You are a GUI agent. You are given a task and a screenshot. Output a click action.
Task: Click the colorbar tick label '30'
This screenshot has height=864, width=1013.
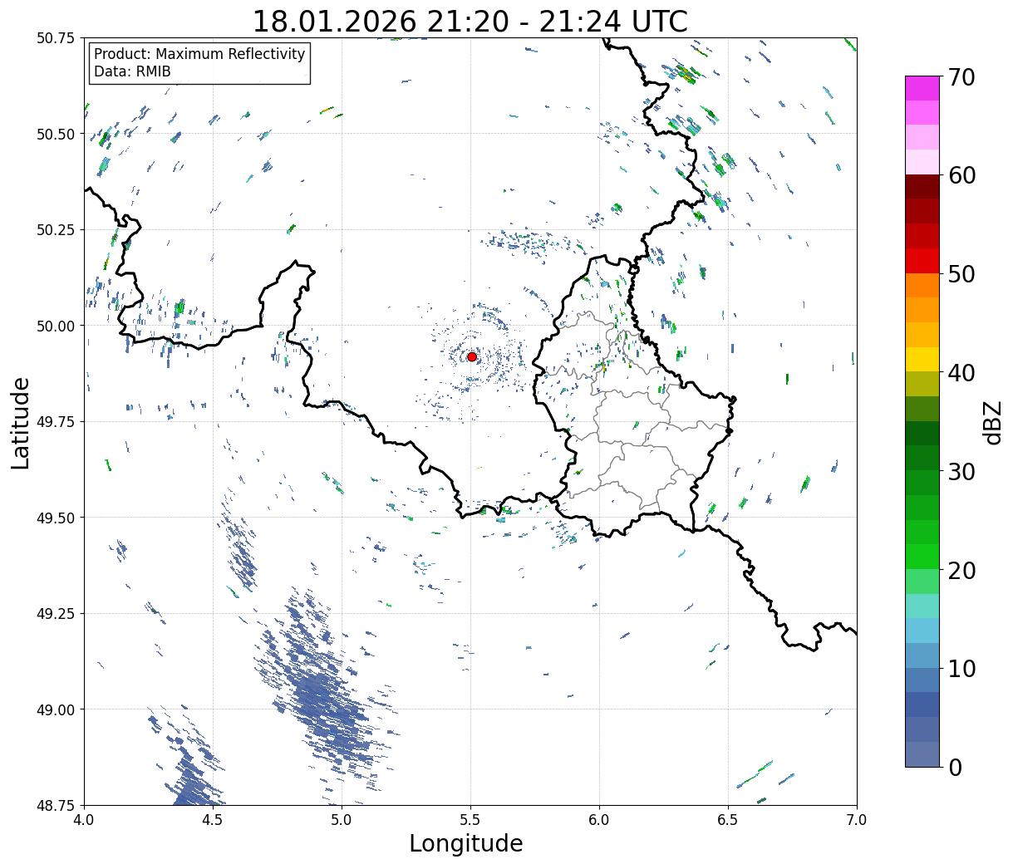point(961,471)
